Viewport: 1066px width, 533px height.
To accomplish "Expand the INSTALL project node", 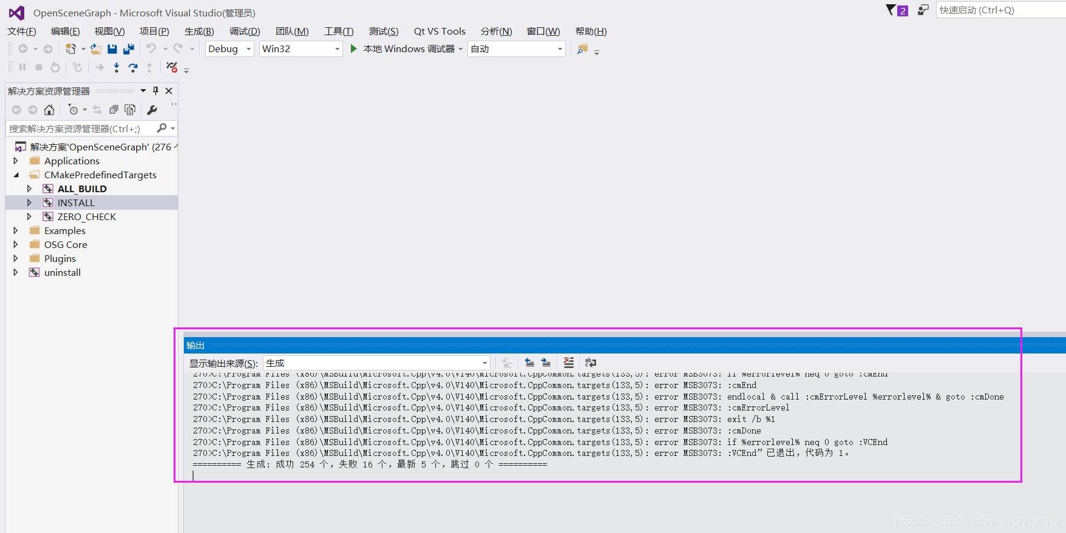I will [x=29, y=203].
